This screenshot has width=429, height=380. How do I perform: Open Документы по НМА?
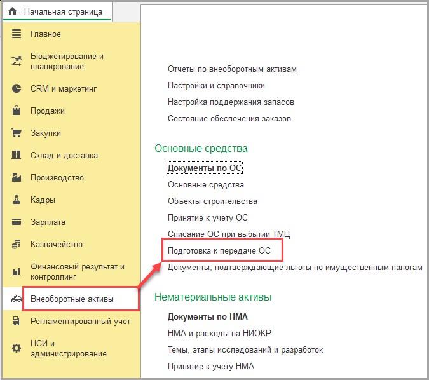[208, 317]
